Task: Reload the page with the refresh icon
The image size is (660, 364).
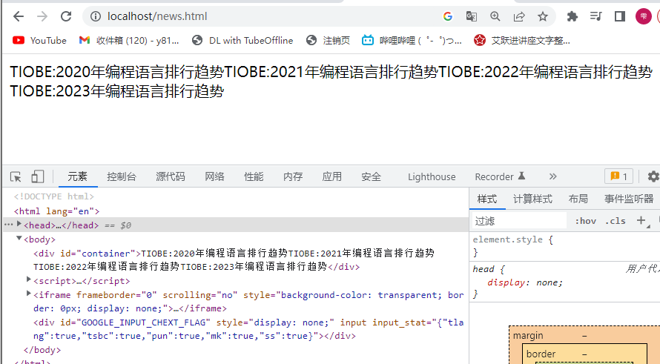Action: 66,16
